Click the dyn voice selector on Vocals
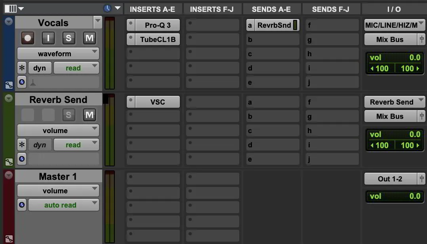This screenshot has height=244, width=427. pyautogui.click(x=40, y=68)
